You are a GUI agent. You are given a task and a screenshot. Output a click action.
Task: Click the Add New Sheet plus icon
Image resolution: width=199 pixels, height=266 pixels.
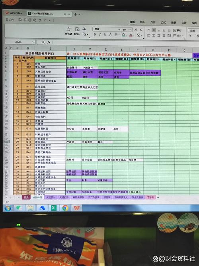pos(158,197)
